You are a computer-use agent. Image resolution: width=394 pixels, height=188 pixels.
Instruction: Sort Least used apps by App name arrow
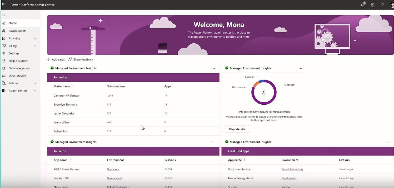coord(245,160)
